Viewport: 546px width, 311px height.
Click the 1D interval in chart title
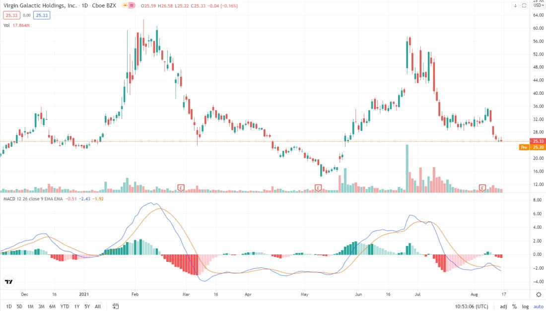click(x=85, y=5)
